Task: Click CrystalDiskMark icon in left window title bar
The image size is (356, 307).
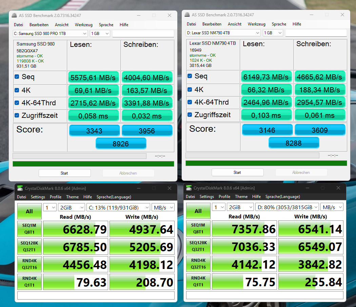Action: point(20,188)
